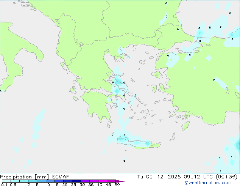Click the 'Precipitation' title word
Image resolution: width=240 pixels, height=186 pixels.
(16, 177)
